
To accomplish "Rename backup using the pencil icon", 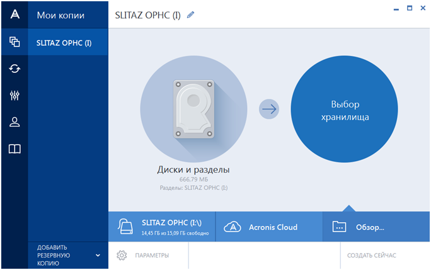I will tap(190, 15).
